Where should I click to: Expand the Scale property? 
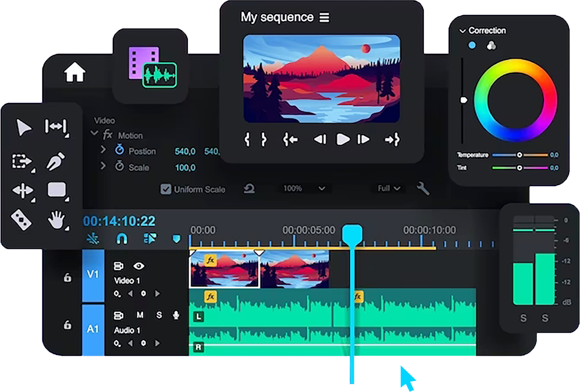103,166
